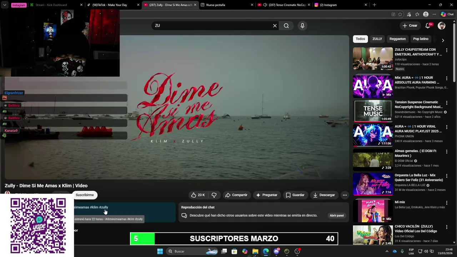Open Almas gemelas video thumbnail
The image size is (457, 257).
pos(373,160)
